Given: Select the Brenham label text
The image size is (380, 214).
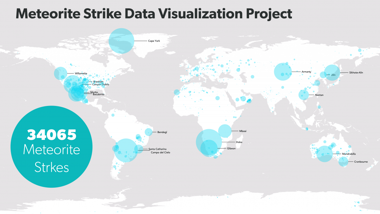Looking at the screenshot, I should [98, 81].
